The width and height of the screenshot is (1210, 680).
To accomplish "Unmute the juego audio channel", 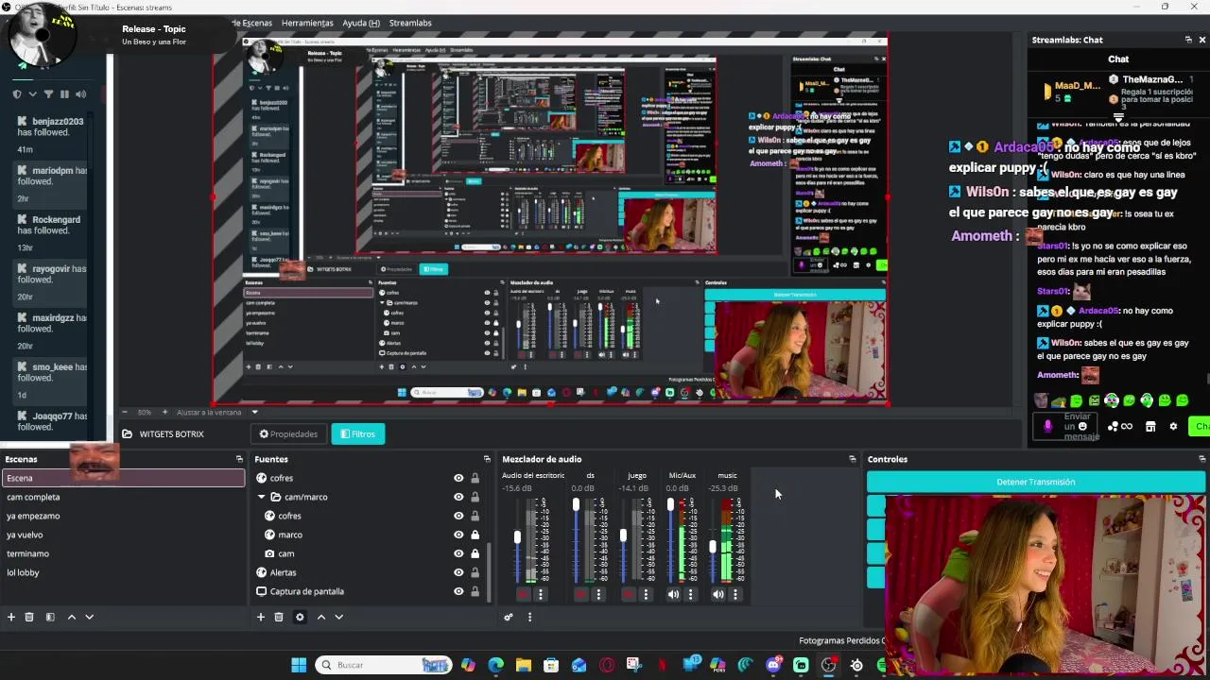I will tap(629, 594).
